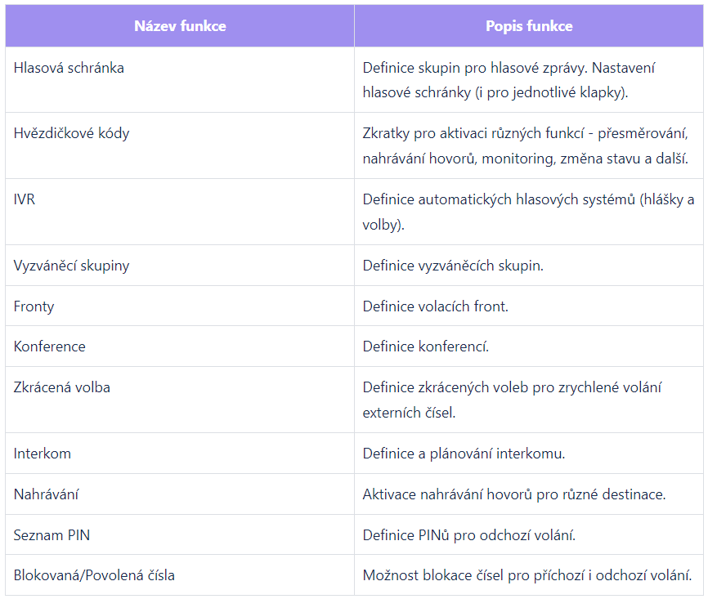This screenshot has width=708, height=599.
Task: Select the Hlasová schránka row name
Action: pos(69,68)
